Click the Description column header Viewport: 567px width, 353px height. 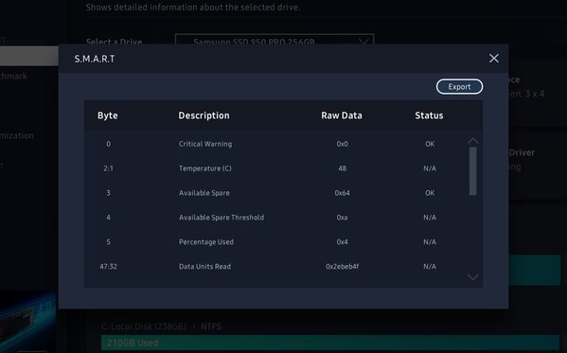tap(204, 115)
